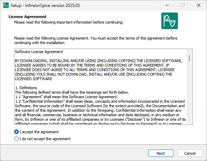Click the "I accept the agreement" label text

39,132
